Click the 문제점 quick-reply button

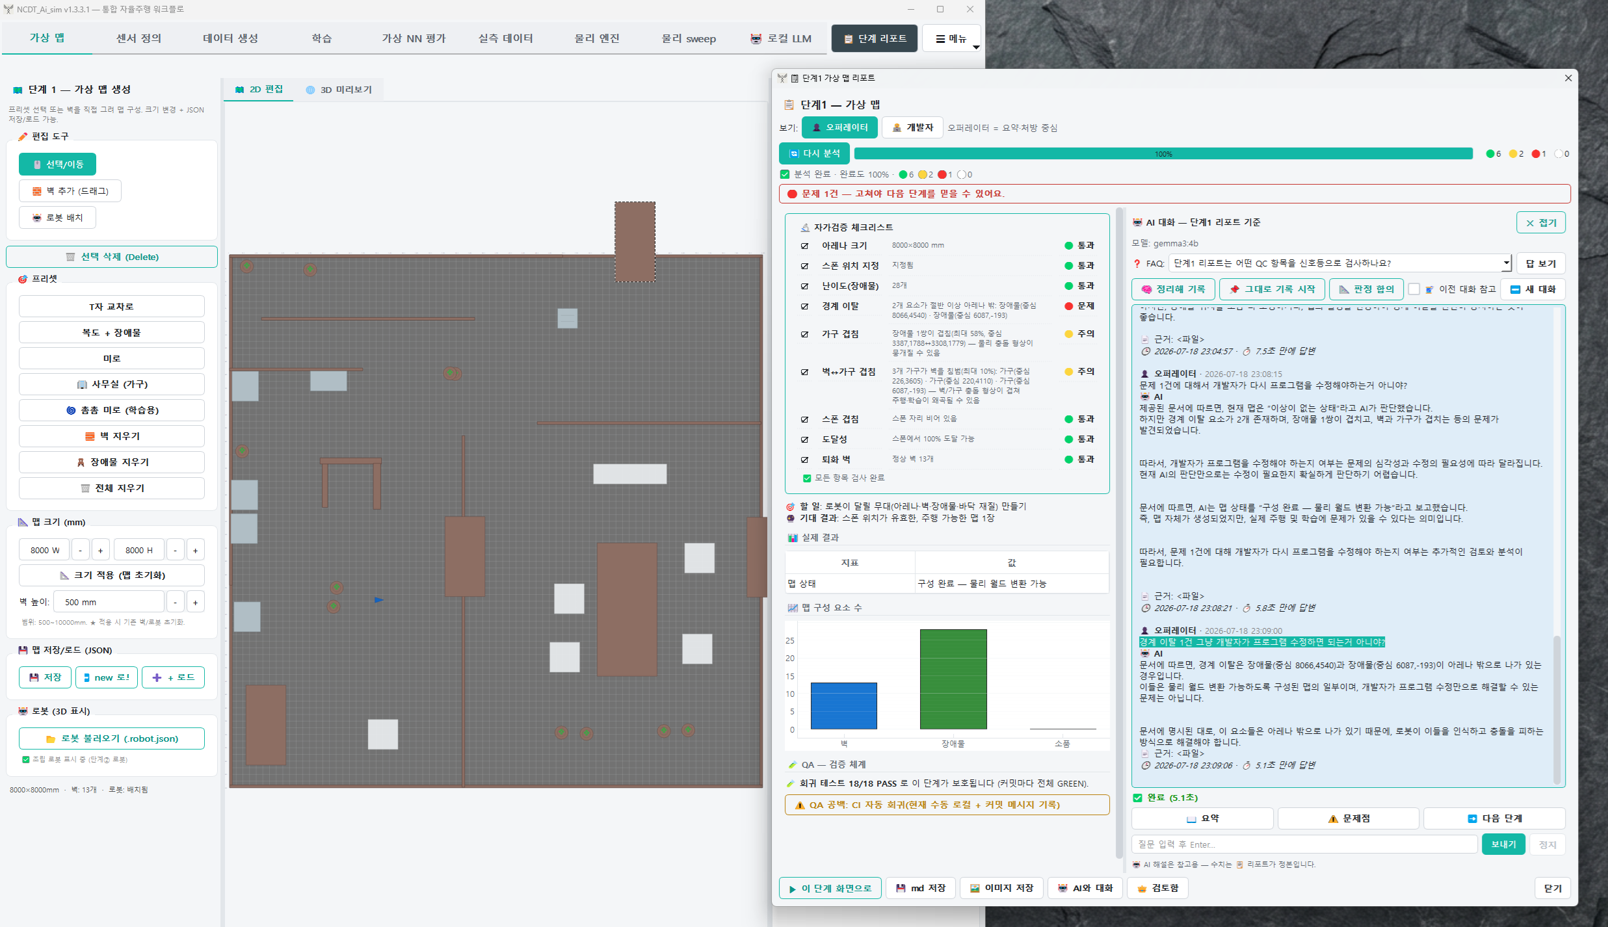[1349, 818]
